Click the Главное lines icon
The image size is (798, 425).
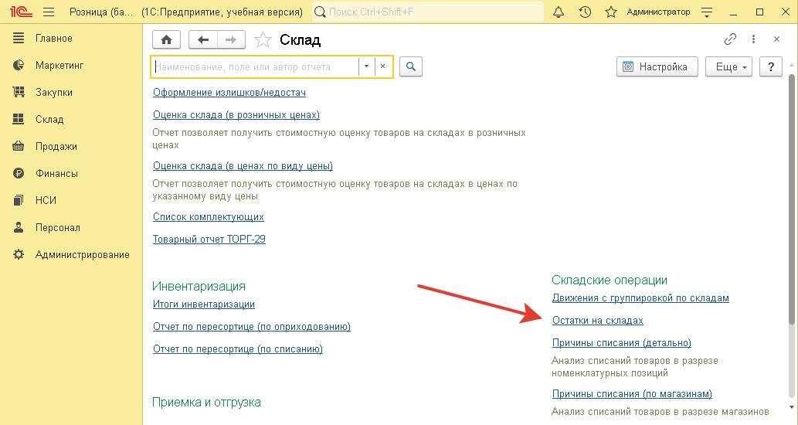[x=19, y=38]
